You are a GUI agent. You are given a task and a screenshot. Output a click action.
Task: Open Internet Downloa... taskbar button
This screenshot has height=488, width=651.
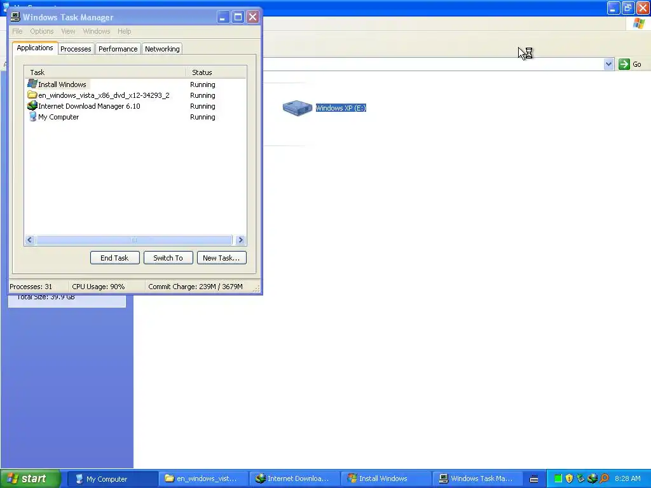pyautogui.click(x=295, y=478)
